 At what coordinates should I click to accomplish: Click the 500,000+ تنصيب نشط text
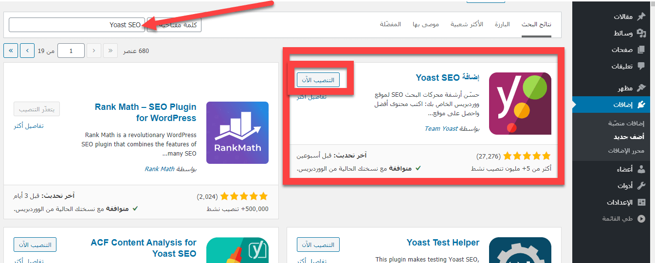(x=237, y=209)
